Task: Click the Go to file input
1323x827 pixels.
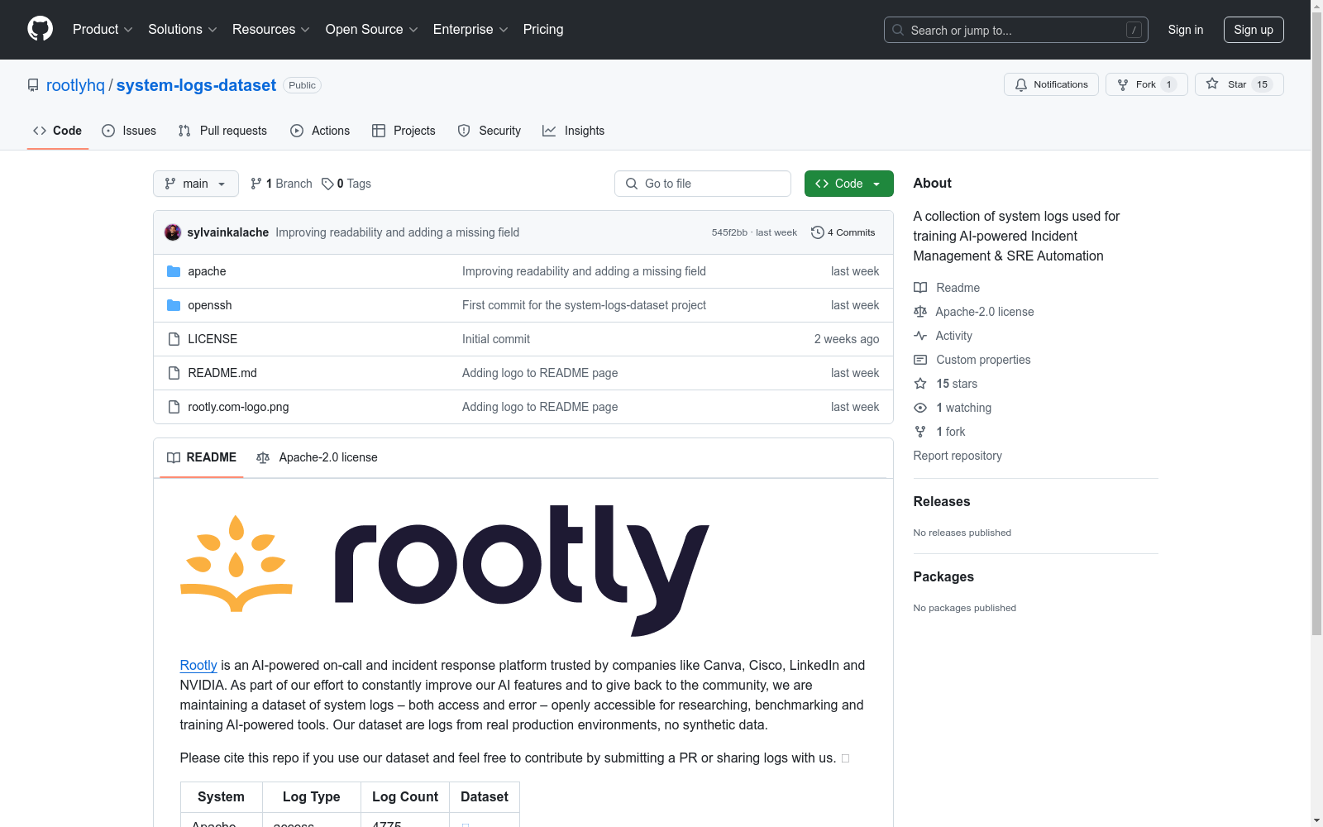Action: click(x=703, y=184)
